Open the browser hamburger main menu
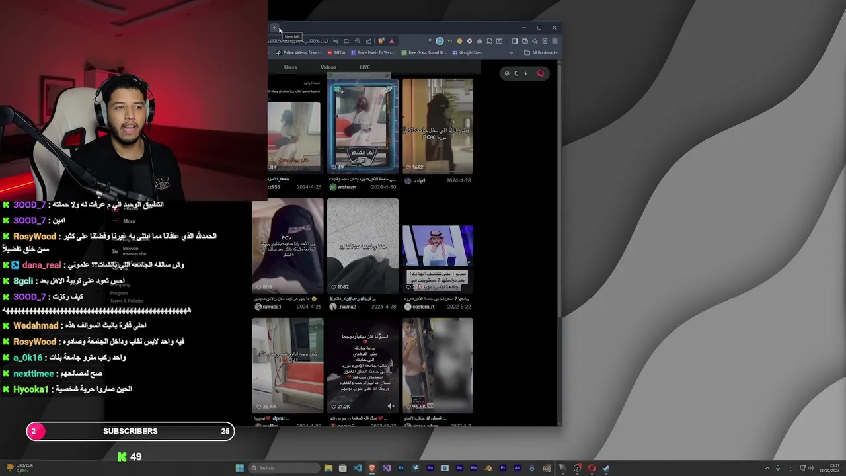Viewport: 846px width, 476px height. coord(555,41)
